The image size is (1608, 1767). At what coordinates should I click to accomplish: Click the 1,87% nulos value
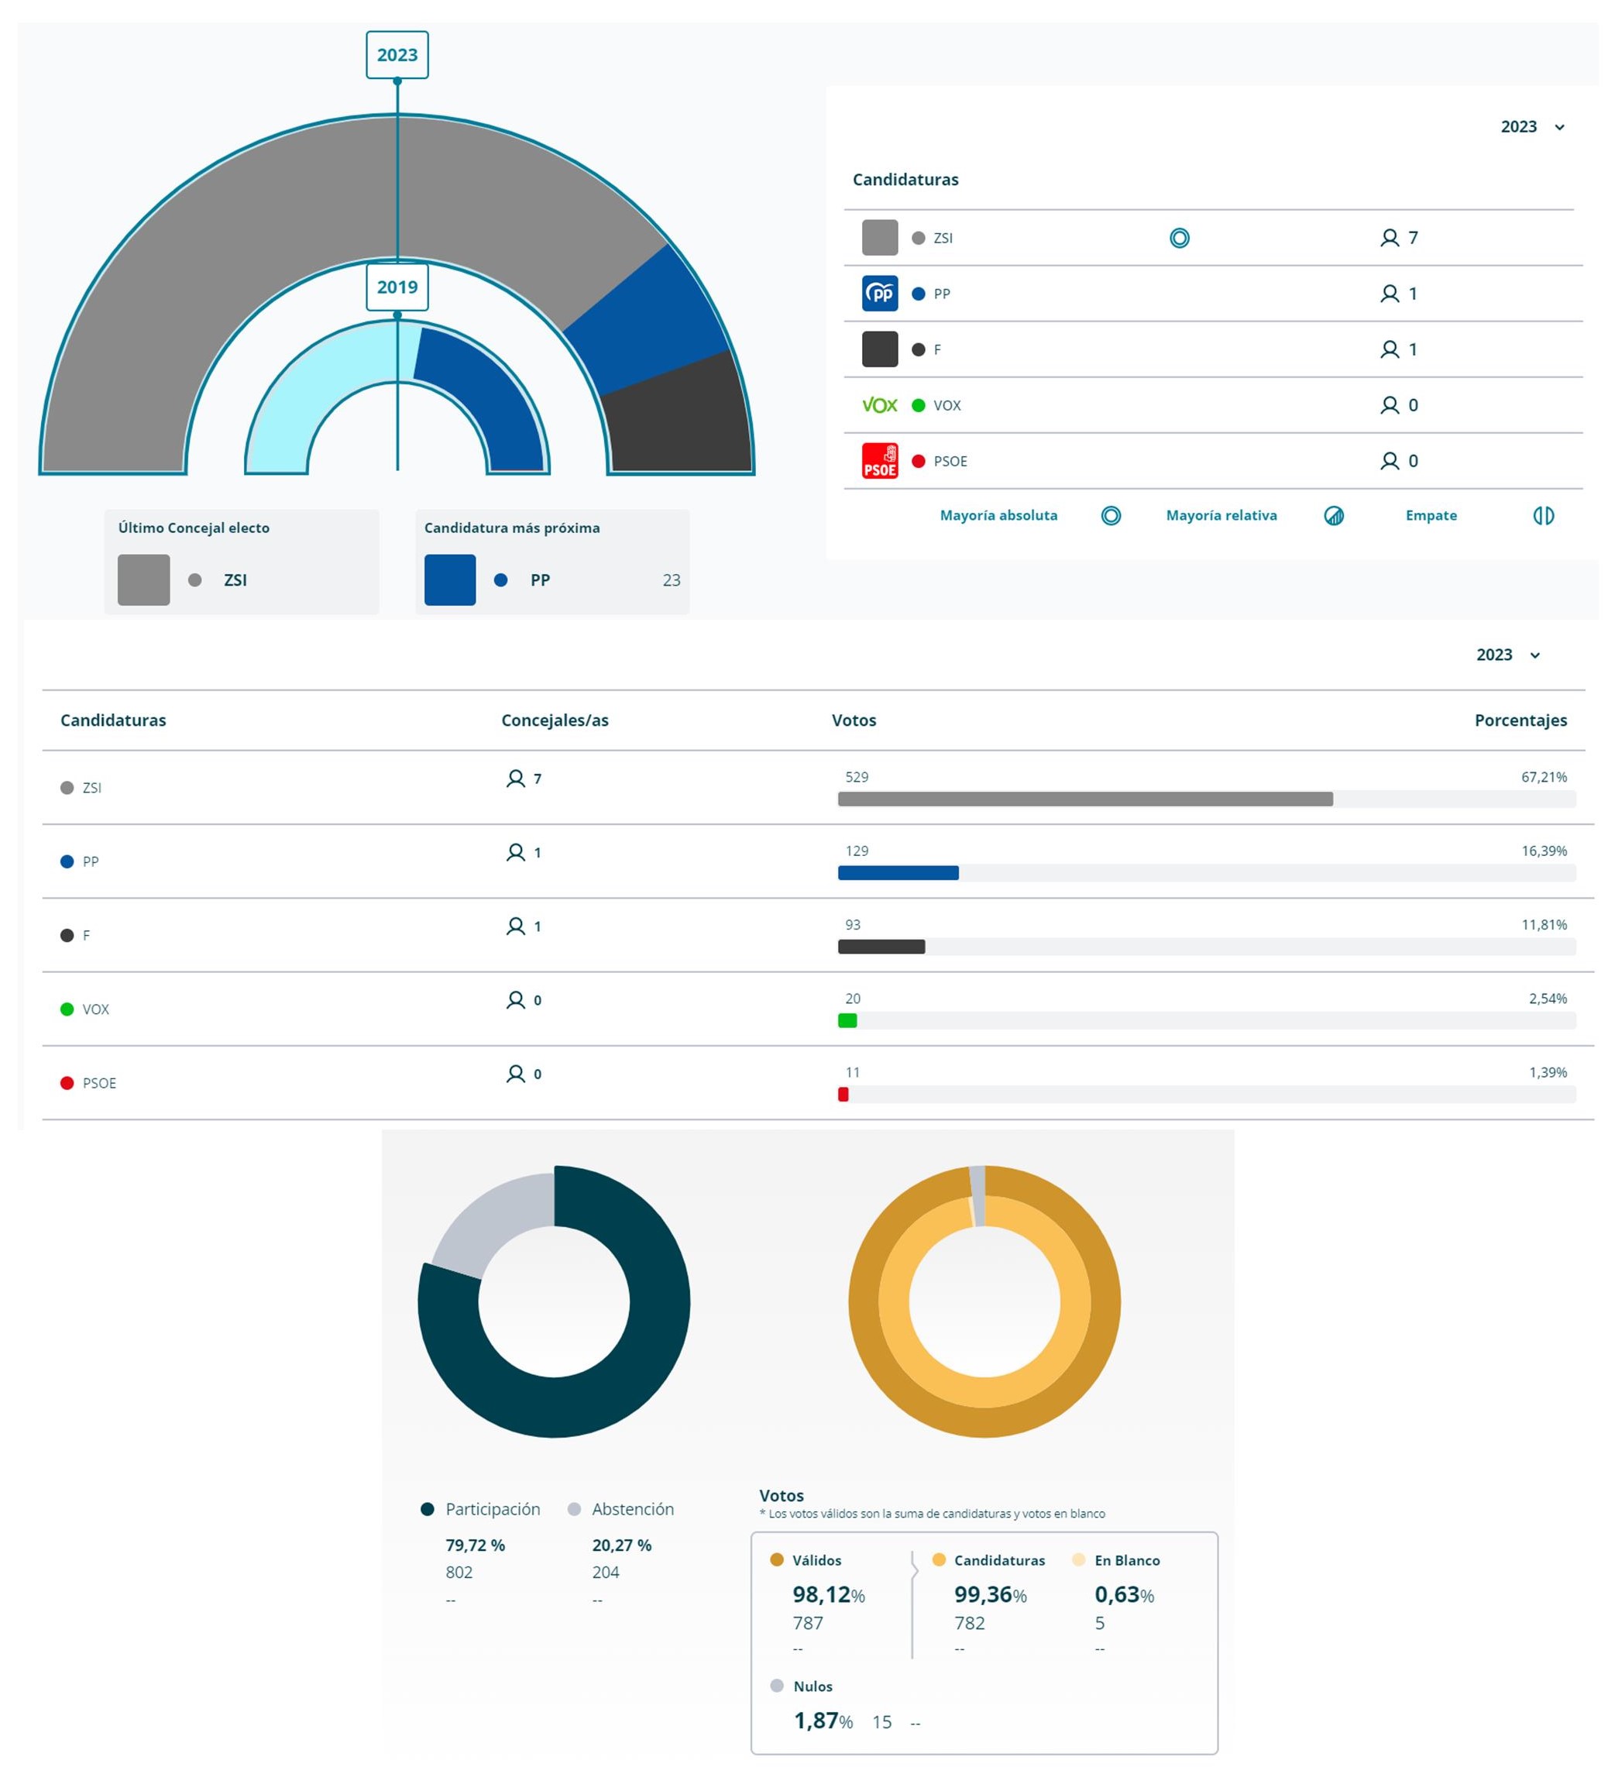coord(823,1721)
